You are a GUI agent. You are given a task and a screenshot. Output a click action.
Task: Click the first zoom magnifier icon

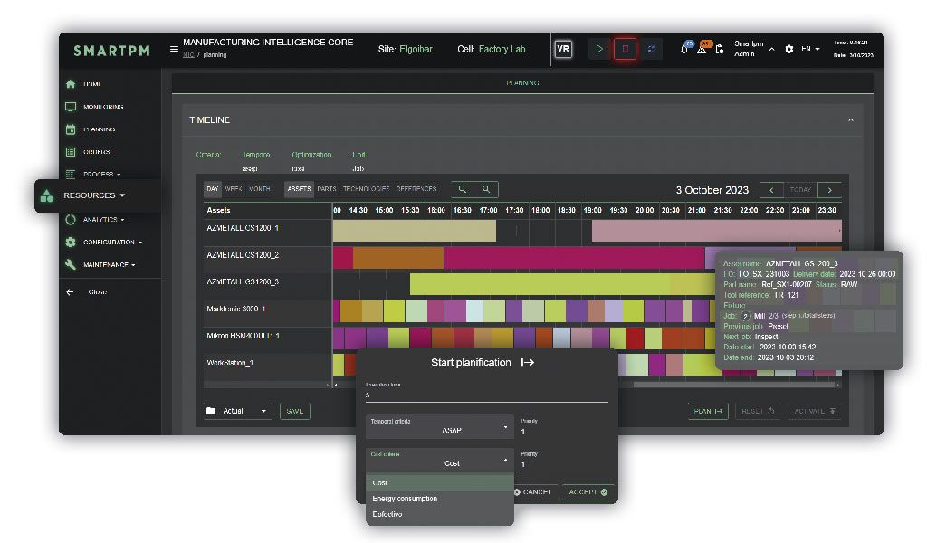point(463,189)
